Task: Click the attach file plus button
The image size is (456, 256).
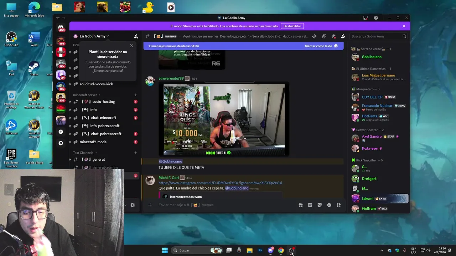Action: pyautogui.click(x=150, y=205)
